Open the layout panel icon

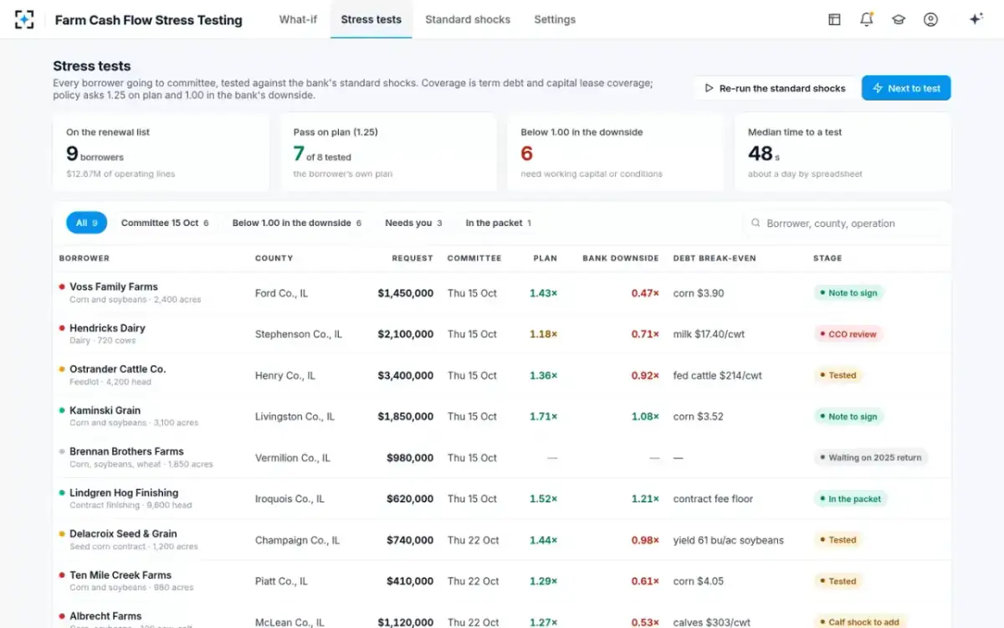(x=834, y=19)
